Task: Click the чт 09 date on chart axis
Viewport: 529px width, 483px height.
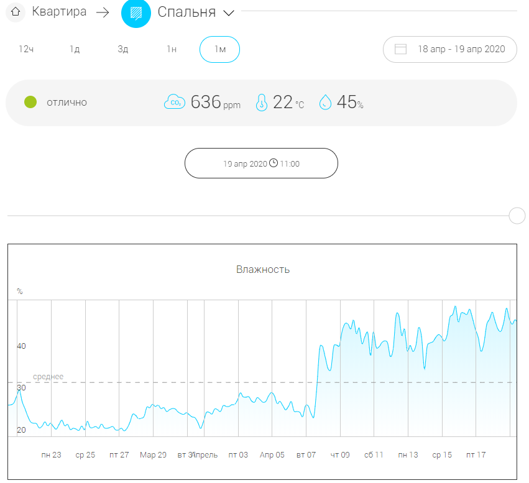Action: (340, 455)
